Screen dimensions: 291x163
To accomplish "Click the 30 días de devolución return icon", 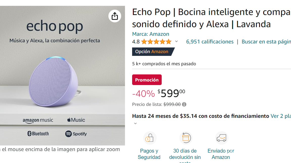I will tap(186, 138).
